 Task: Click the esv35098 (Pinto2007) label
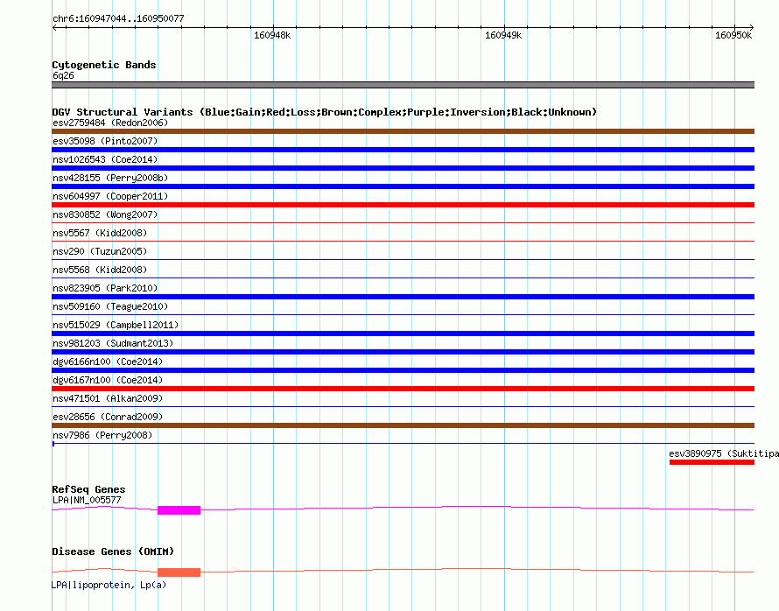point(105,141)
